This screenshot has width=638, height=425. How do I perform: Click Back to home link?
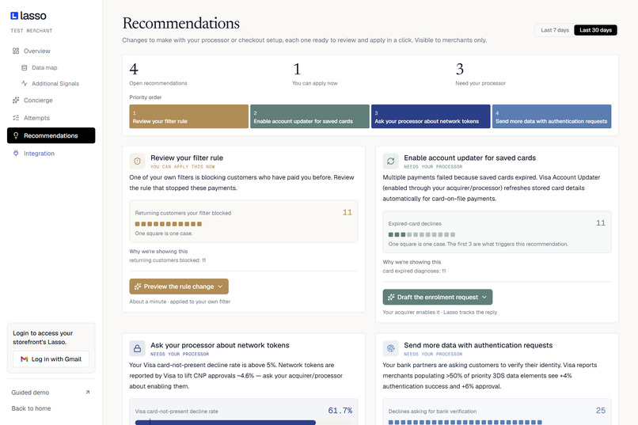(x=31, y=408)
